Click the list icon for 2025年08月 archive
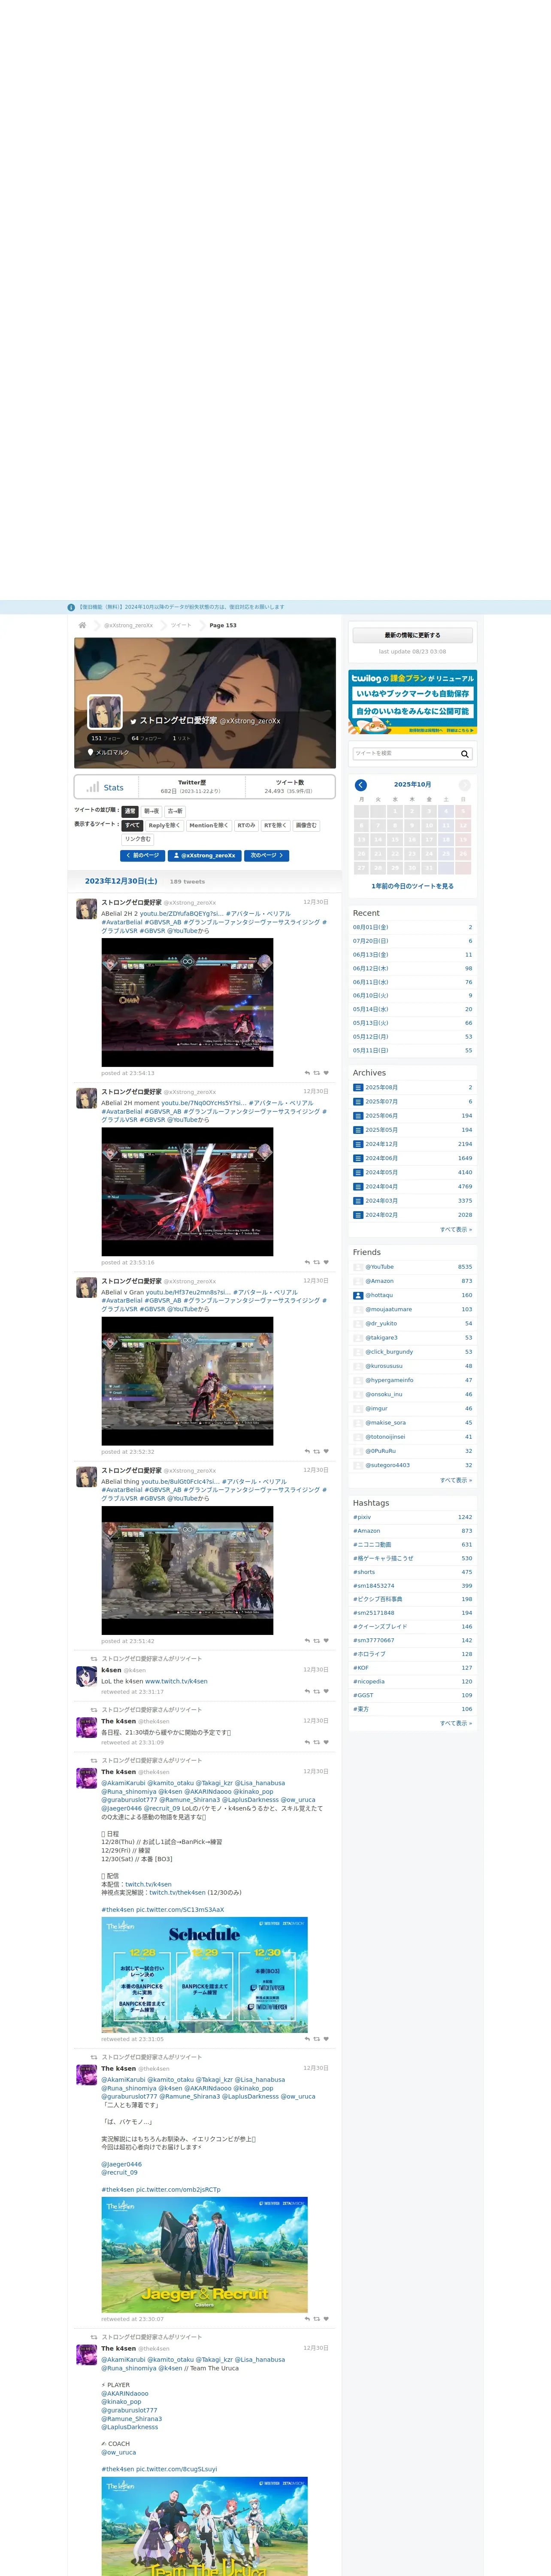The width and height of the screenshot is (551, 2576). click(x=358, y=1087)
